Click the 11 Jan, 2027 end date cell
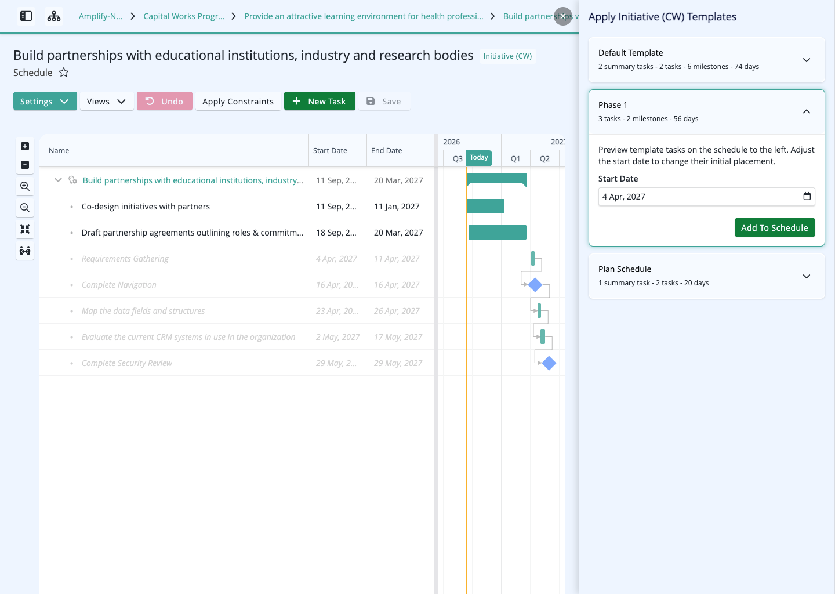Viewport: 835px width, 594px height. click(x=397, y=206)
